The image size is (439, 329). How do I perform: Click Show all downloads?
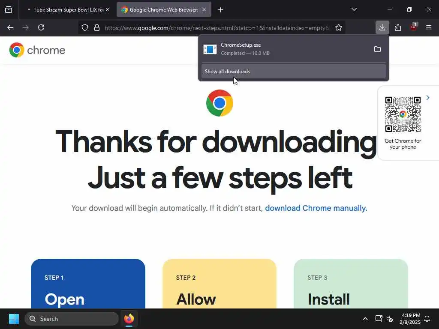click(293, 72)
